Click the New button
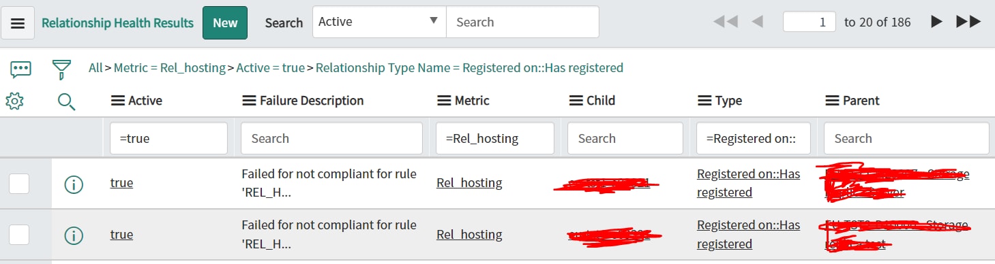The width and height of the screenshot is (995, 264). point(225,22)
